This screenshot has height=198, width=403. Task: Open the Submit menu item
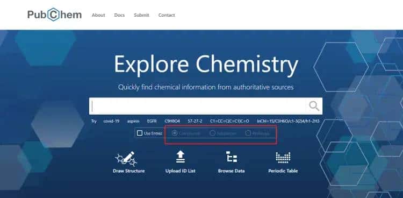(x=141, y=15)
